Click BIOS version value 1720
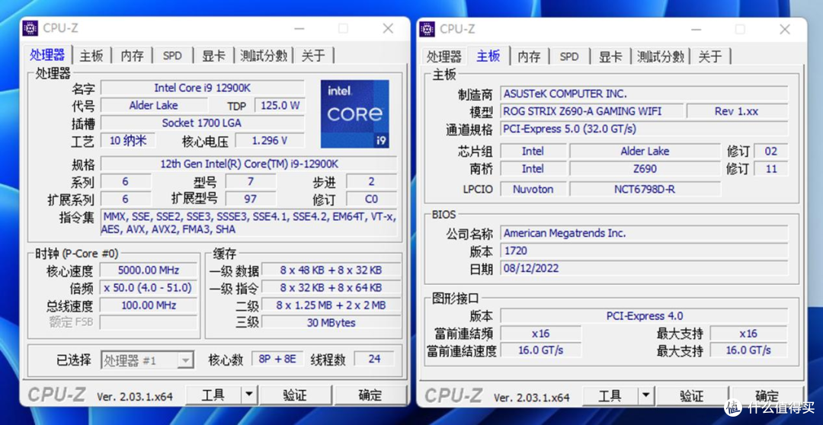Viewport: 823px width, 425px height. [x=644, y=251]
